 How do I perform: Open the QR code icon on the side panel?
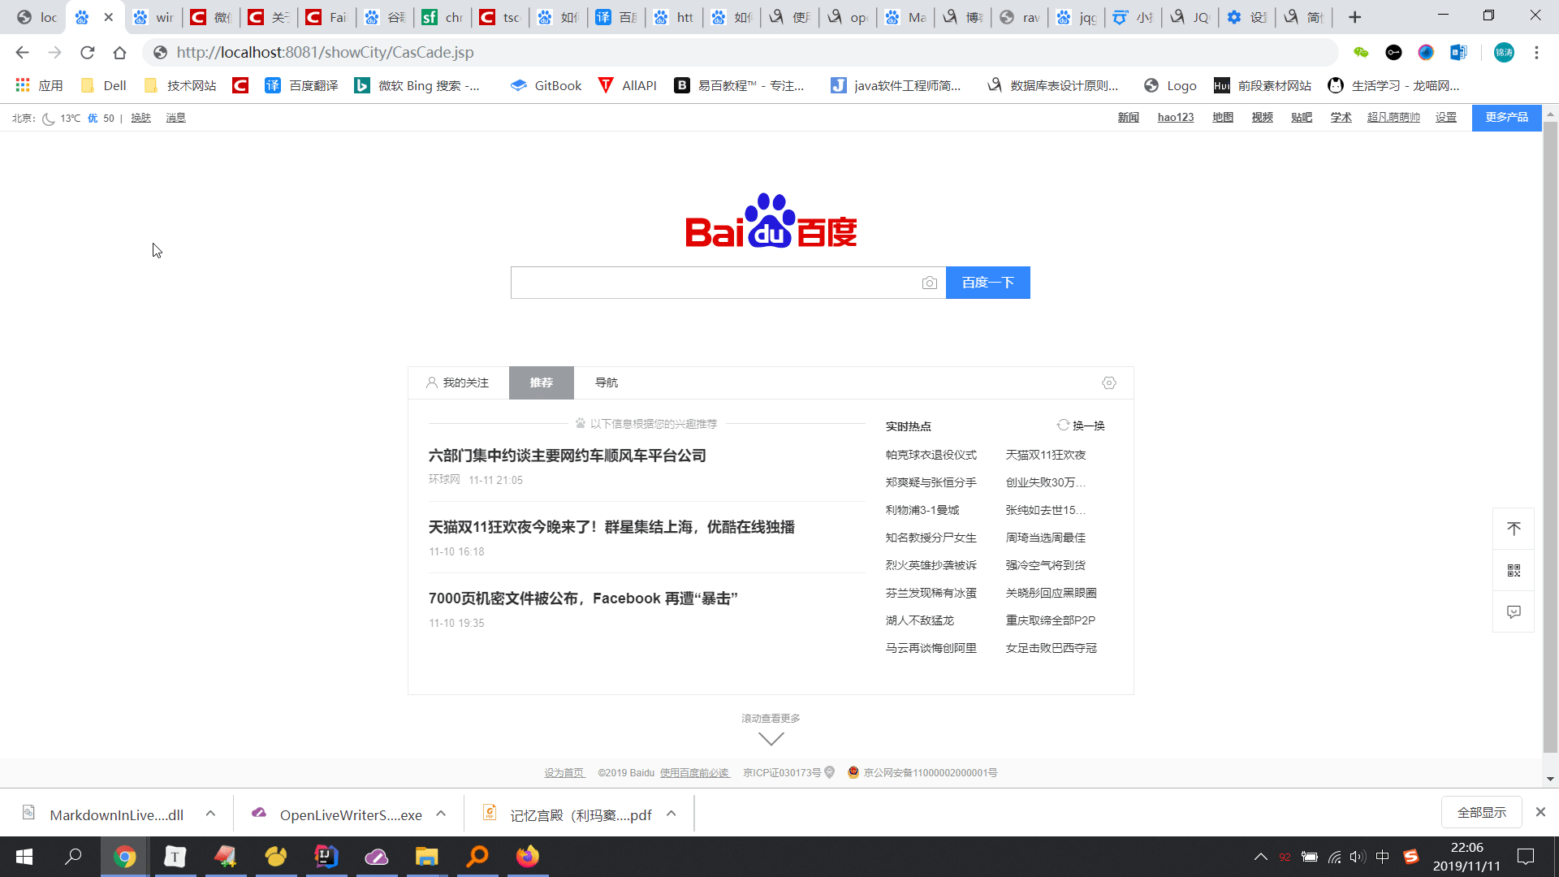click(1514, 569)
